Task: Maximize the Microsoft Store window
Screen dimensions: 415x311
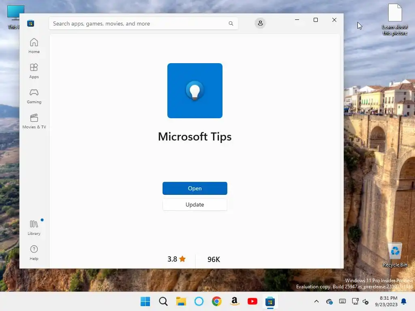Action: [x=315, y=20]
